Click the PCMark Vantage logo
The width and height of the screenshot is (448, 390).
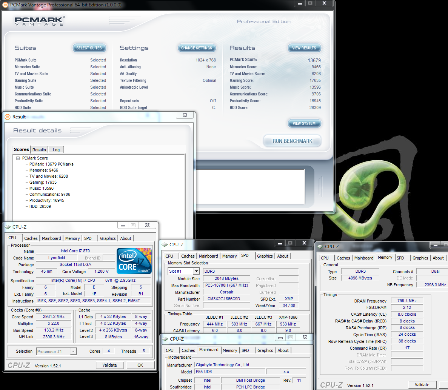[39, 21]
